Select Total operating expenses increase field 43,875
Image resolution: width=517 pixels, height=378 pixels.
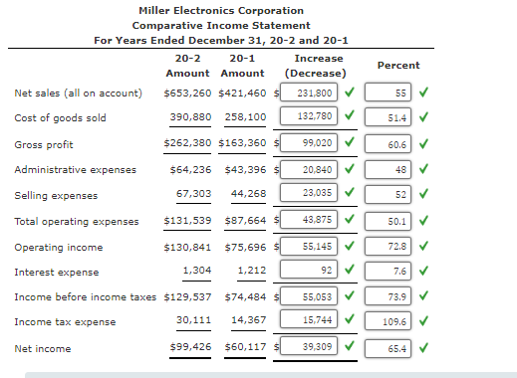coord(309,219)
